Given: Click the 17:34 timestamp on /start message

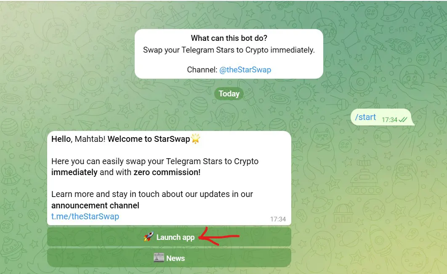Looking at the screenshot, I should (x=389, y=120).
